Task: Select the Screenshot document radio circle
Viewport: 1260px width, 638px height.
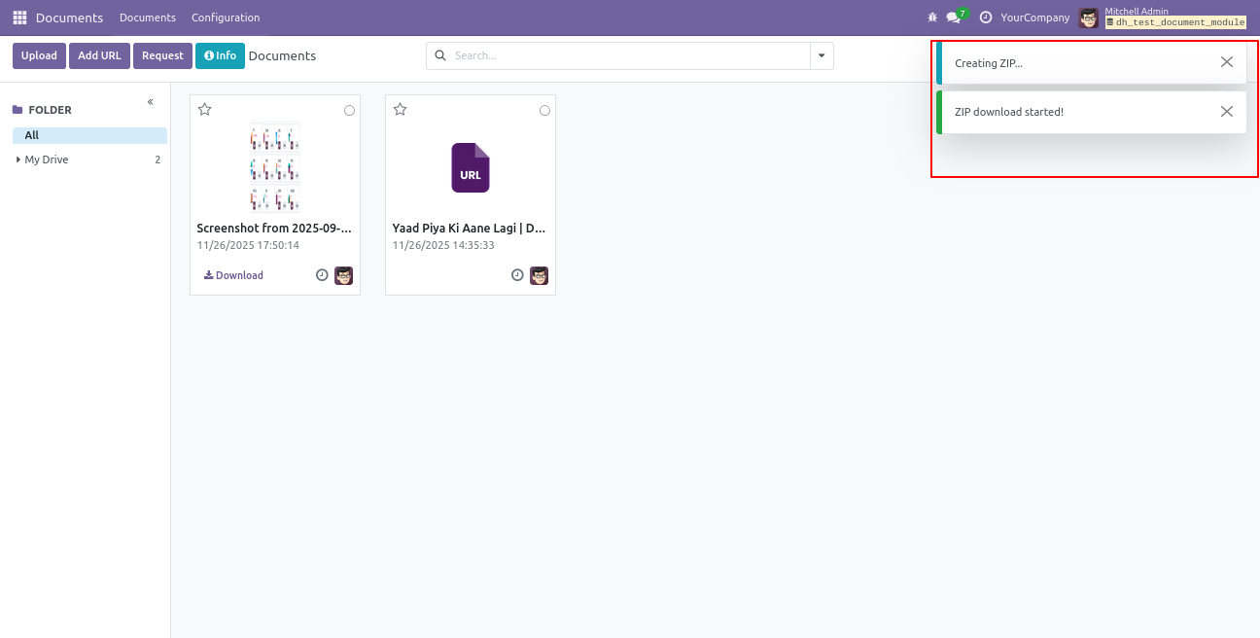Action: point(349,111)
